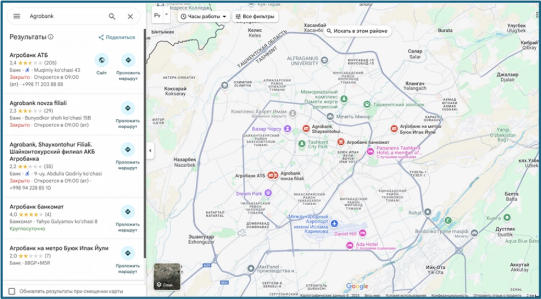Expand the rating filter dropdown arrow

tap(166, 15)
